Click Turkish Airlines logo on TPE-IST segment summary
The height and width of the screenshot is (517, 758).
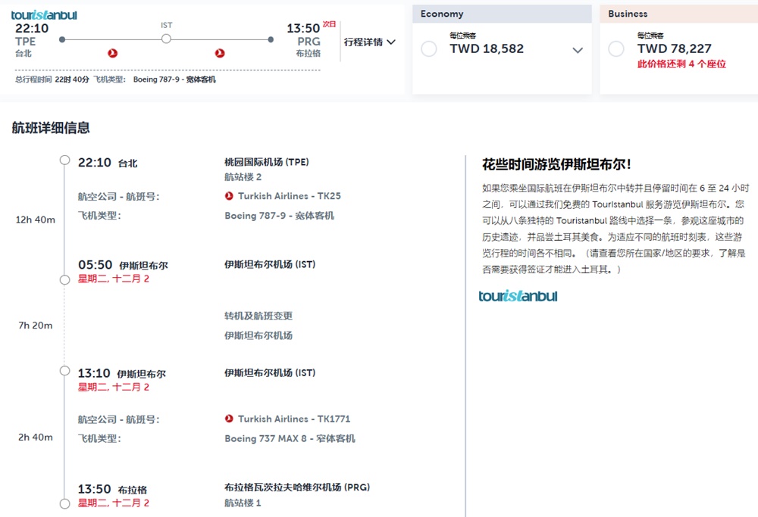tap(113, 53)
